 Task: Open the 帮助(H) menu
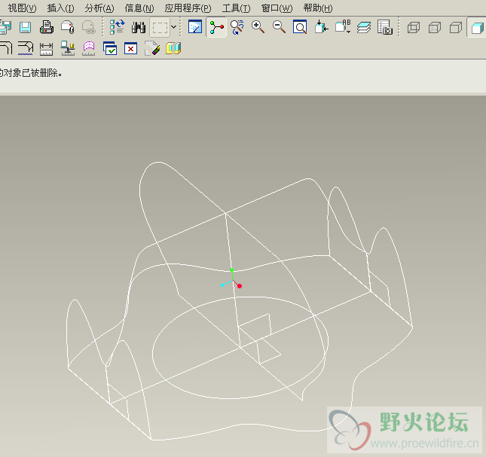point(317,8)
